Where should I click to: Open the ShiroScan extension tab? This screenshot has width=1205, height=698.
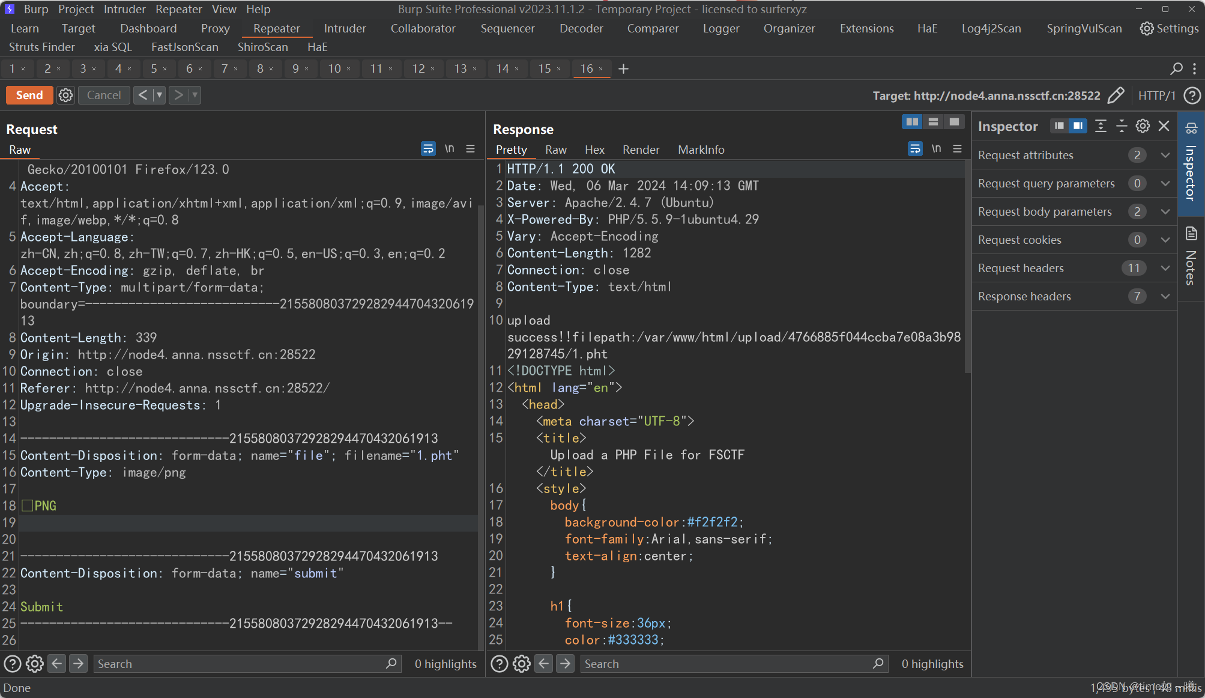coord(262,47)
